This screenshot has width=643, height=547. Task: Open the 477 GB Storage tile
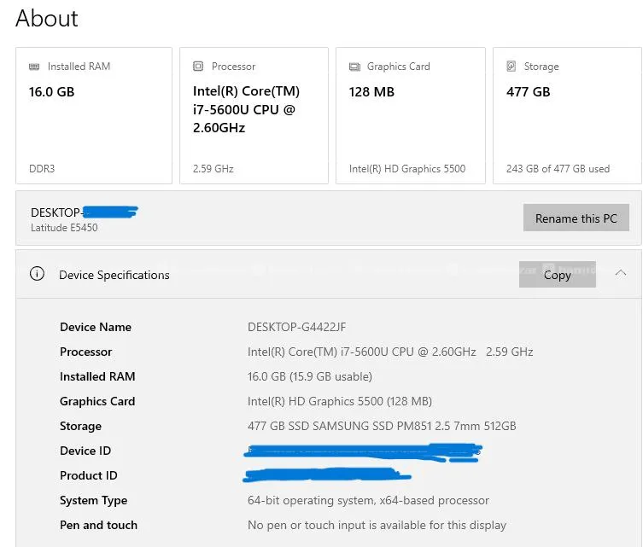pos(567,115)
